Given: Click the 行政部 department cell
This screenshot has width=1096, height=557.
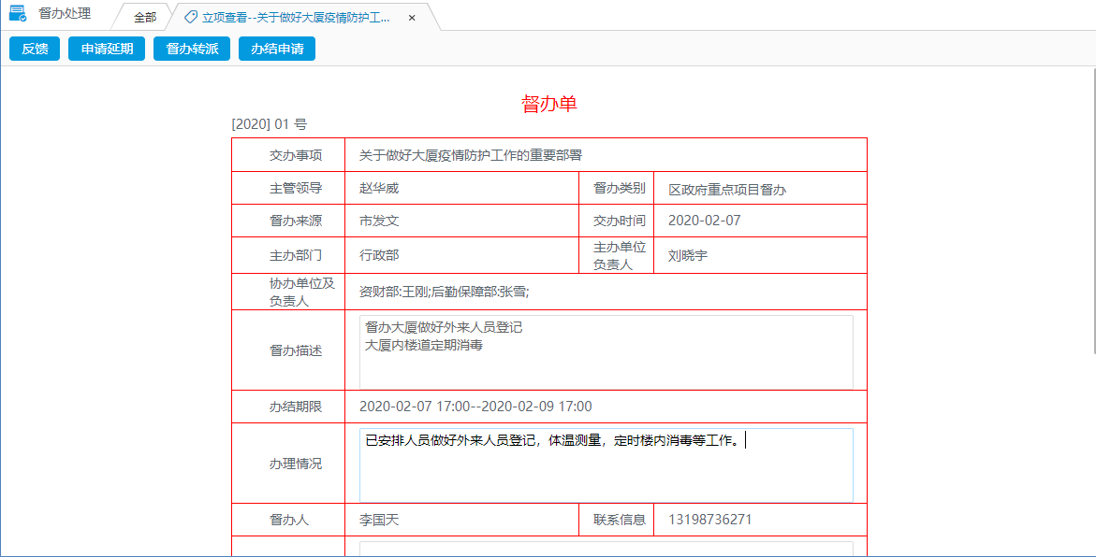Looking at the screenshot, I should [x=463, y=254].
